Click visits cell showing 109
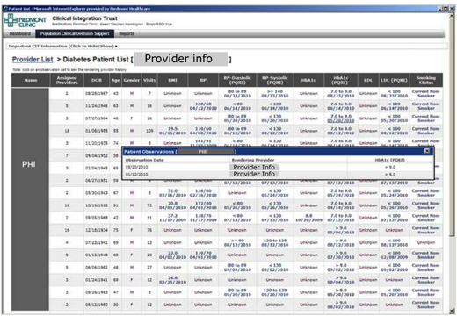The width and height of the screenshot is (457, 316). [x=149, y=131]
